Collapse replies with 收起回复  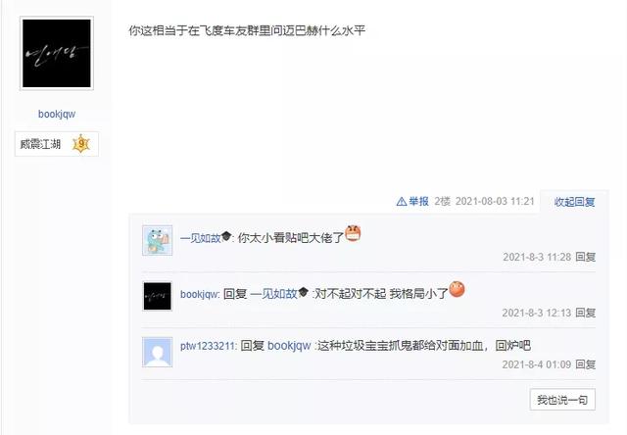[574, 202]
